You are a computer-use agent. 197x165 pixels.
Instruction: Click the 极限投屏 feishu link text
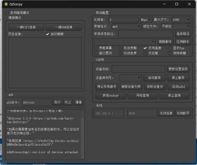click(x=43, y=143)
